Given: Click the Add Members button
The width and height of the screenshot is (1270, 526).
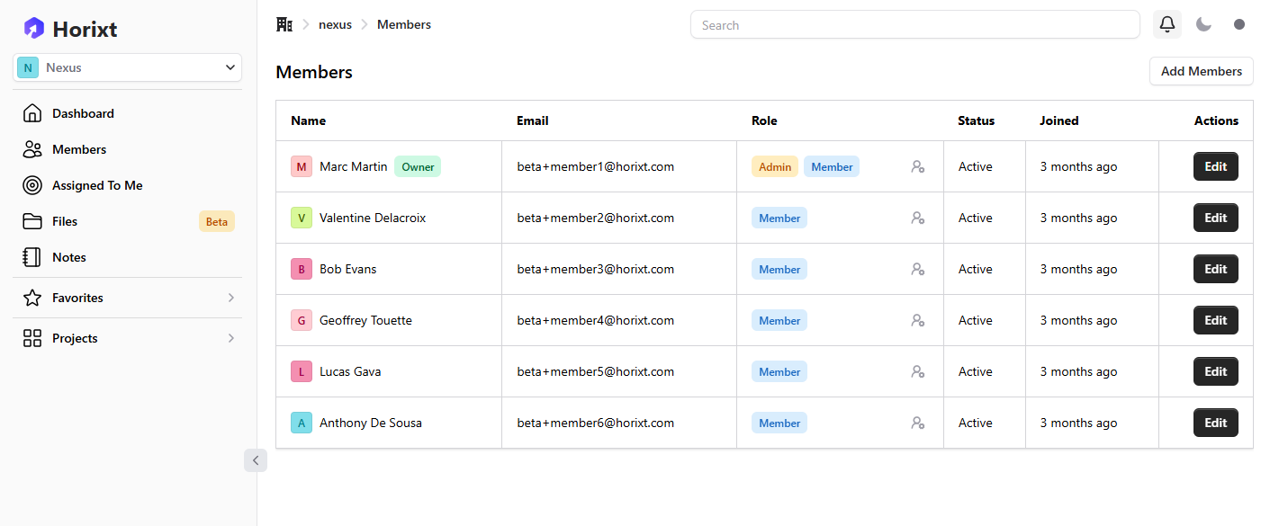Looking at the screenshot, I should (1201, 71).
